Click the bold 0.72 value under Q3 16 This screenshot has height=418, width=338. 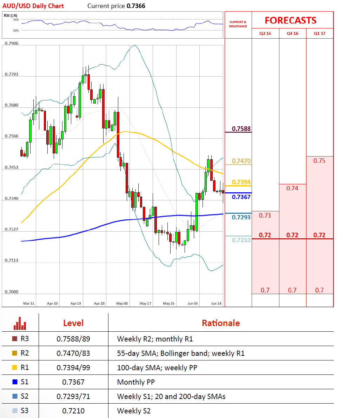(x=265, y=235)
